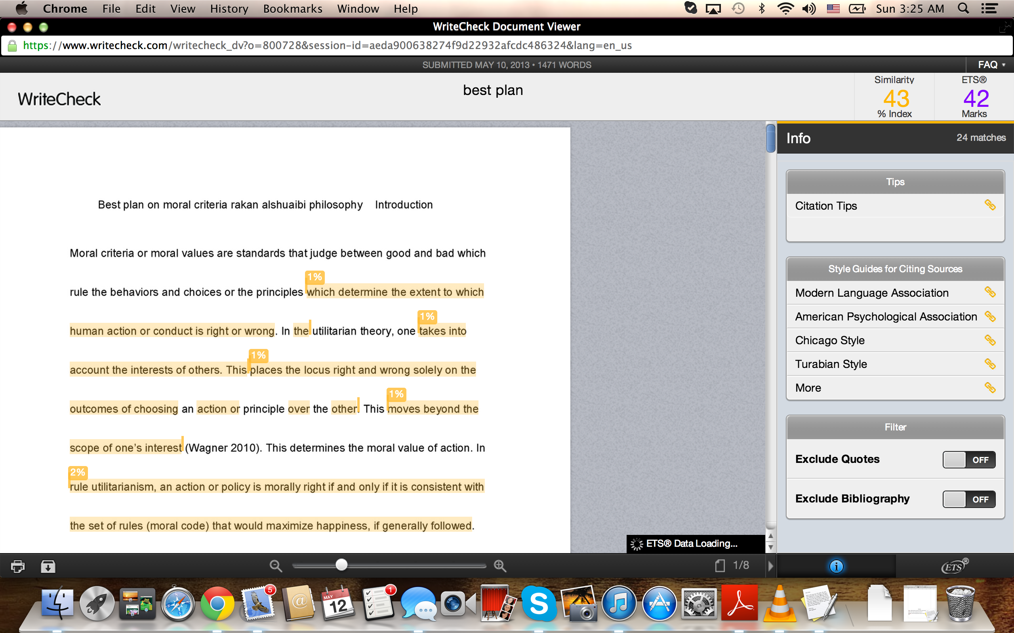Open the Modern Language Association style guide
This screenshot has height=633, width=1014.
coord(895,293)
